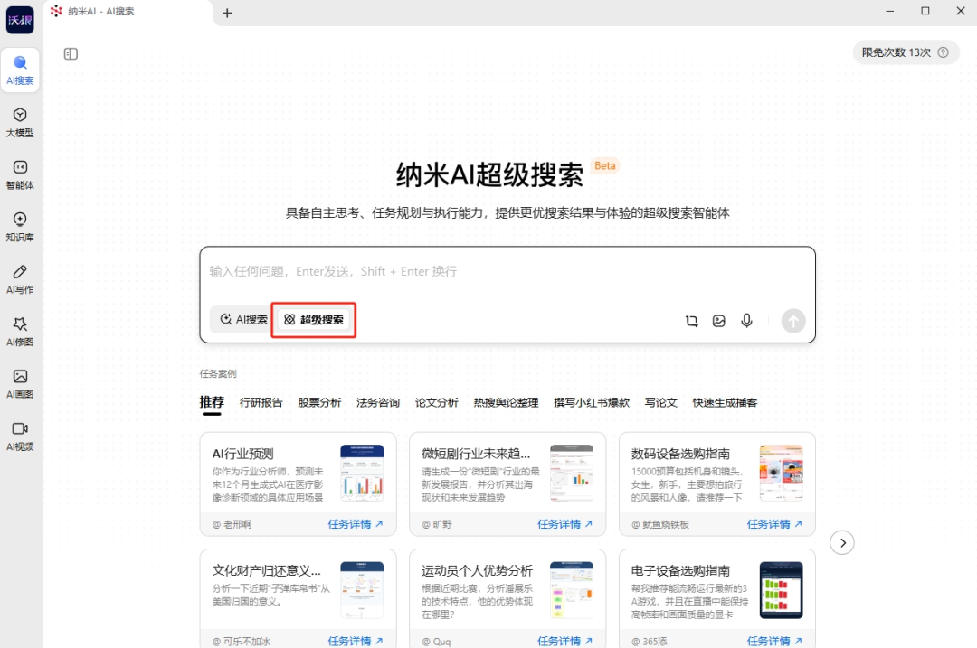Click the 电子设备选购指南 card thumbnail
This screenshot has width=977, height=648.
pyautogui.click(x=782, y=589)
